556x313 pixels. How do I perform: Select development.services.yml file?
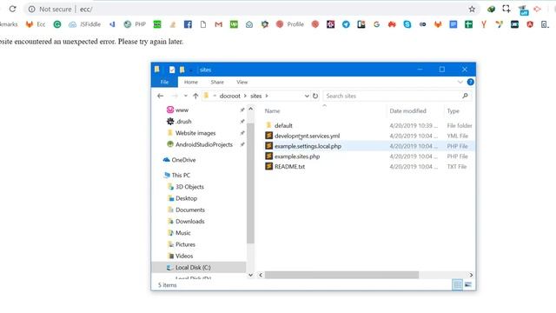point(307,136)
